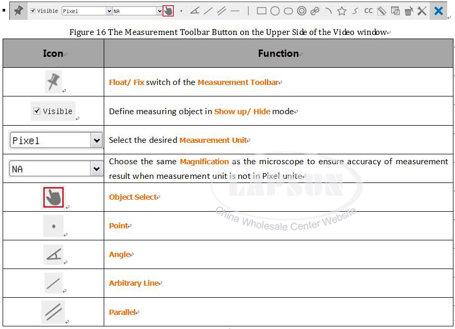455x329 pixels.
Task: Click the blue X close toolbar button
Action: point(439,11)
